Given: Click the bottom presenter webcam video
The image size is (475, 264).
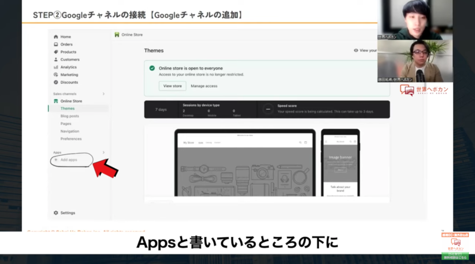Looking at the screenshot, I should 415,61.
